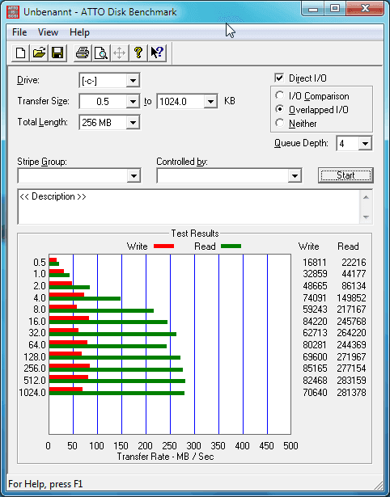Minimize the ATTO Disk Benchmark window
390x497 pixels.
[x=313, y=9]
